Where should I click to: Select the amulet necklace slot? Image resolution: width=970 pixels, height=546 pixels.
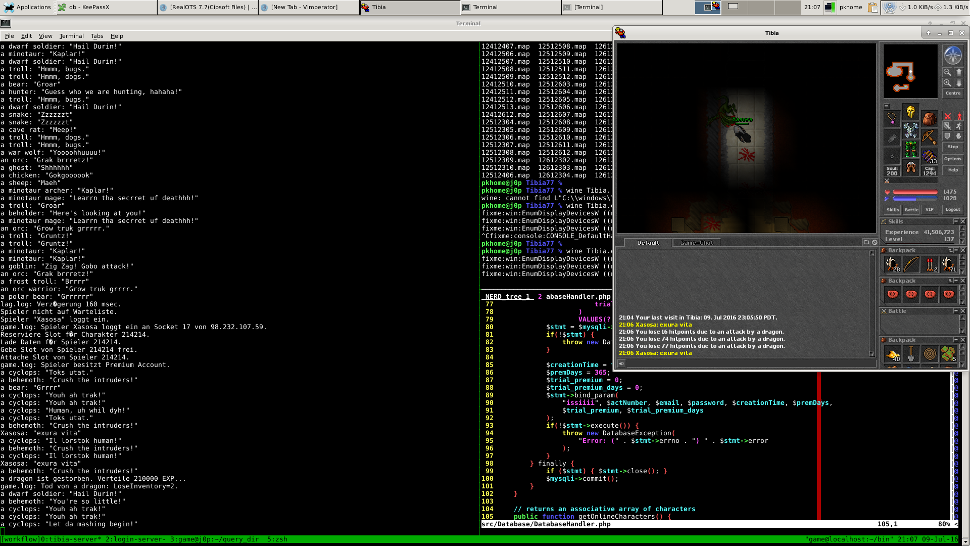[x=892, y=119]
